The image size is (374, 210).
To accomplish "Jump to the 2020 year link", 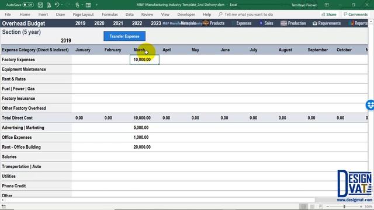I will coord(99,23).
